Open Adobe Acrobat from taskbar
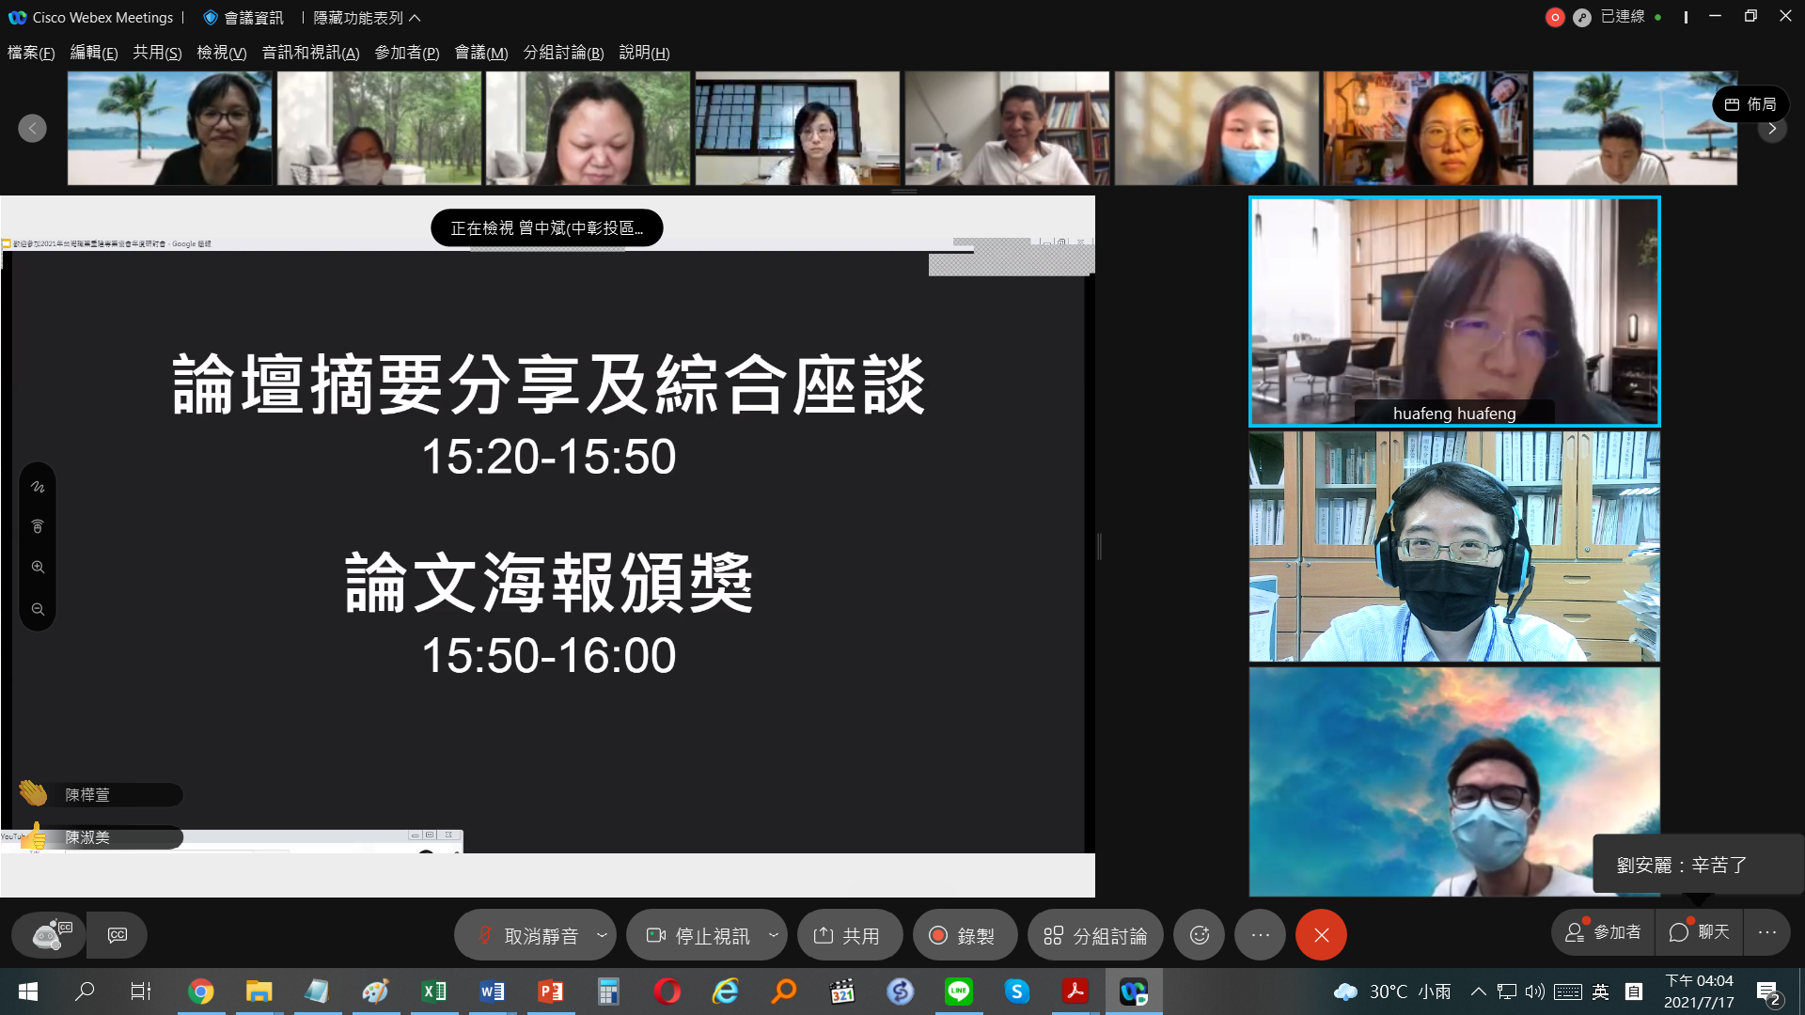The height and width of the screenshot is (1015, 1805). coord(1075,992)
